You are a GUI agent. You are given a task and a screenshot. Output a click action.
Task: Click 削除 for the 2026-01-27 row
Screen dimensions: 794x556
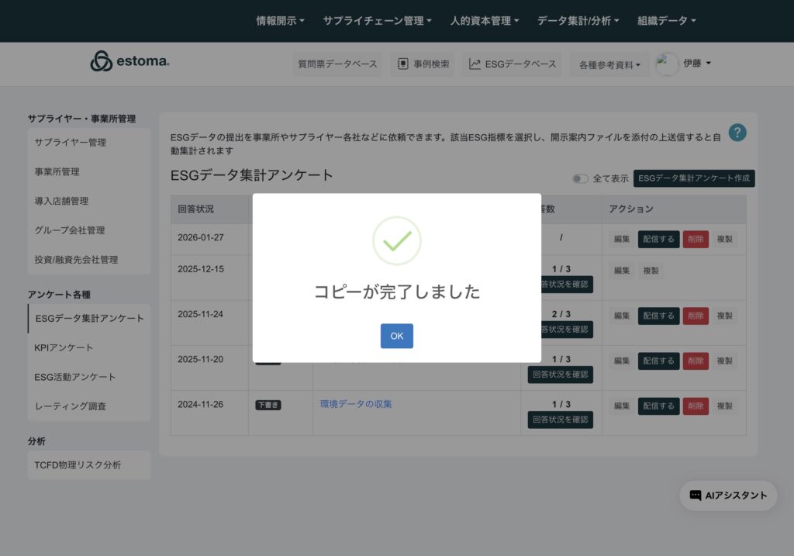696,239
